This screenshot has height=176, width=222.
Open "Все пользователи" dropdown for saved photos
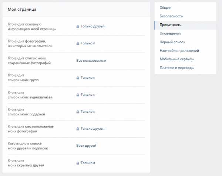[x=91, y=61]
